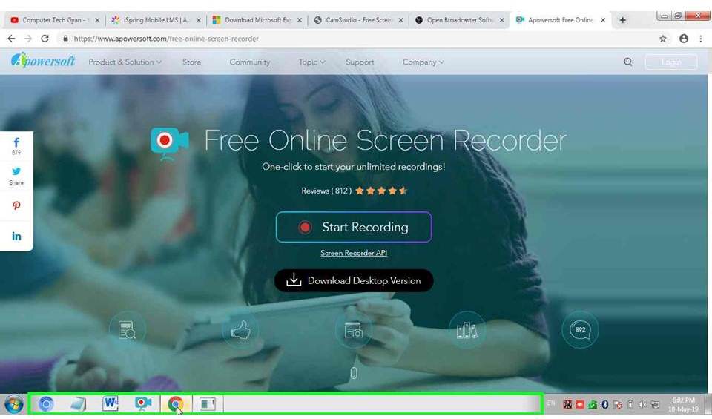Click the Apowersoft logo
The width and height of the screenshot is (712, 419).
tap(43, 61)
